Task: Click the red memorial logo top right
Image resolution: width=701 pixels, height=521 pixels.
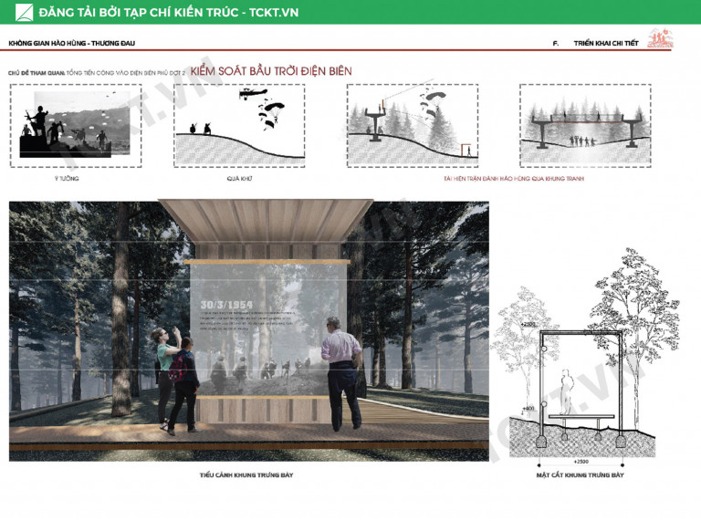Action: [661, 38]
